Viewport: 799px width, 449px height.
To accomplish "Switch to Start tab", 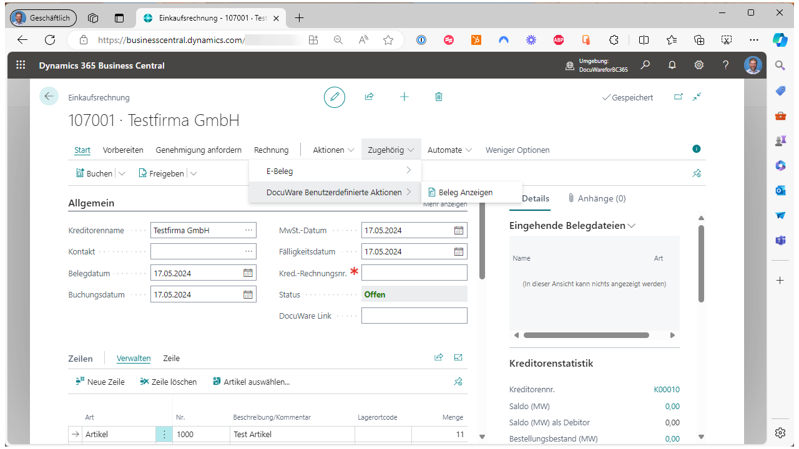I will 82,150.
